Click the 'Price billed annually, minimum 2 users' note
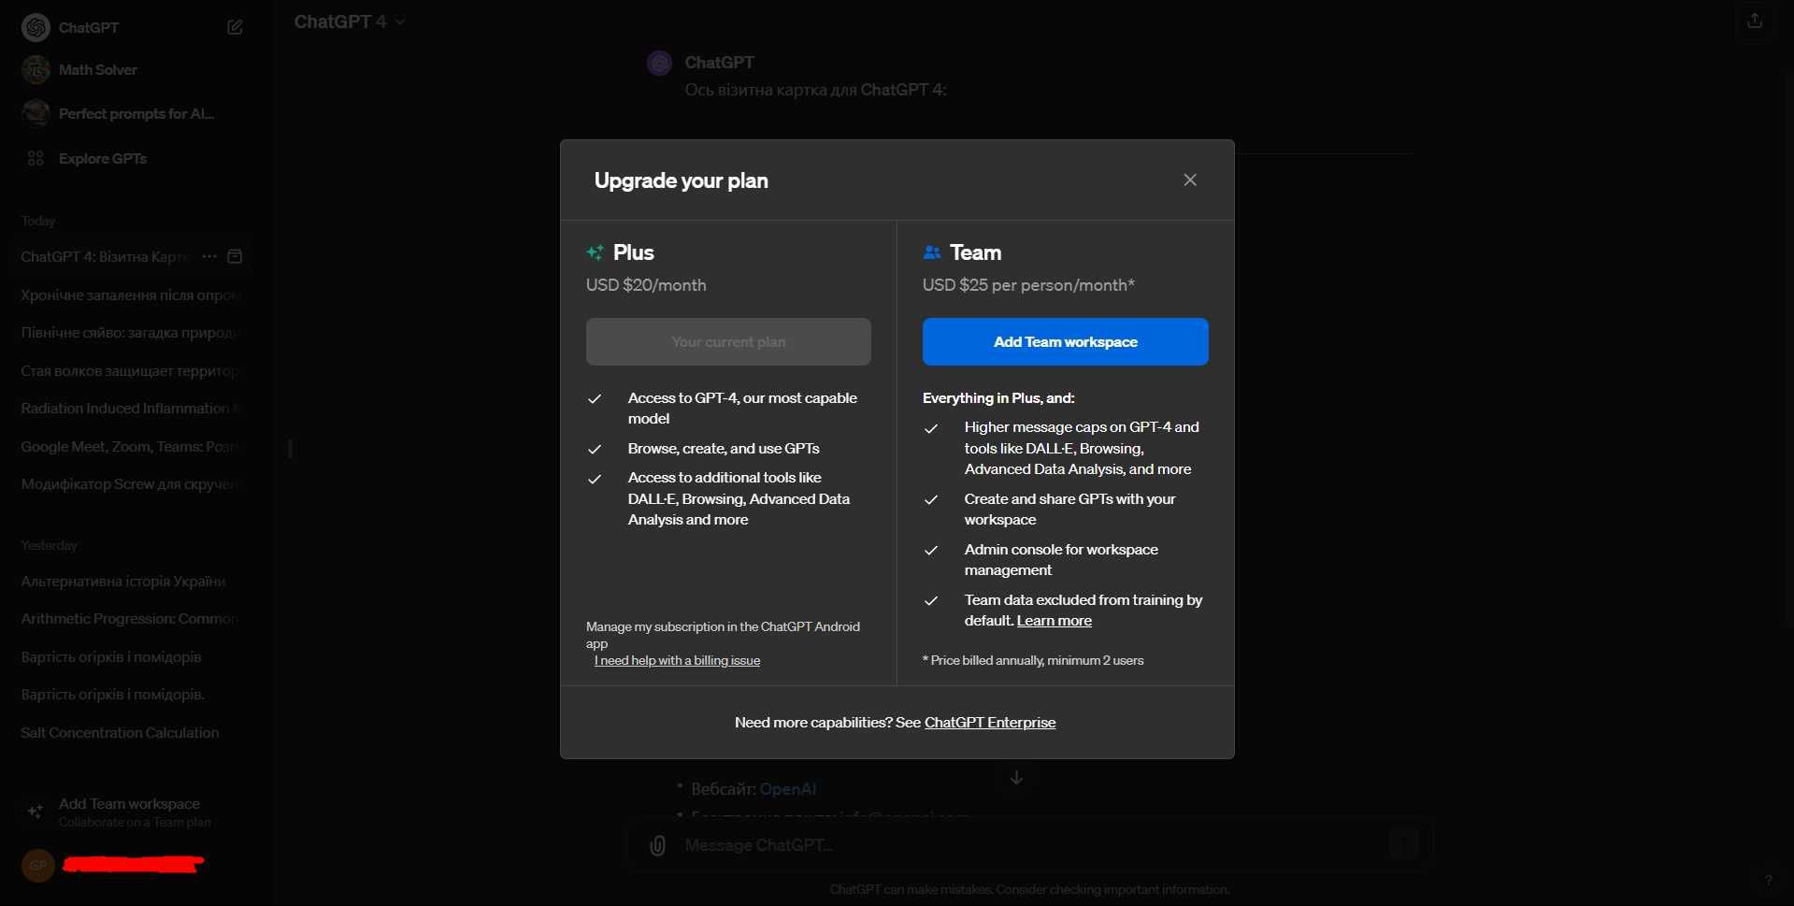Viewport: 1794px width, 906px height. tap(1033, 660)
